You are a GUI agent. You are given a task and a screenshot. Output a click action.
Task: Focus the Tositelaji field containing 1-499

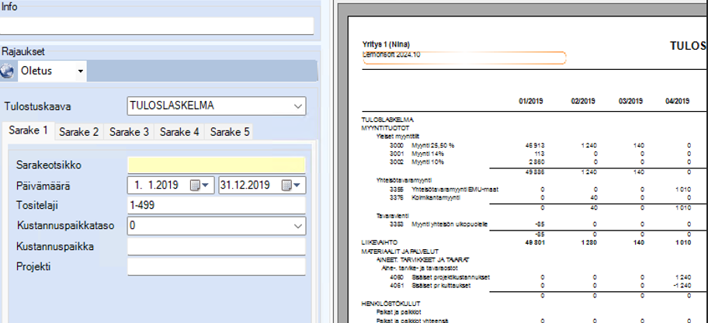(216, 206)
